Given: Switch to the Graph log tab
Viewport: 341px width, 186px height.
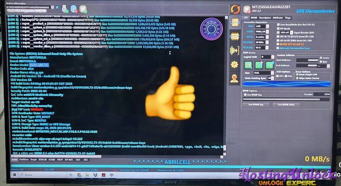Looking at the screenshot, I should pyautogui.click(x=34, y=160).
